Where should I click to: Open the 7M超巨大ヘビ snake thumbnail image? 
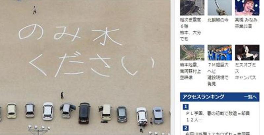[219, 53]
